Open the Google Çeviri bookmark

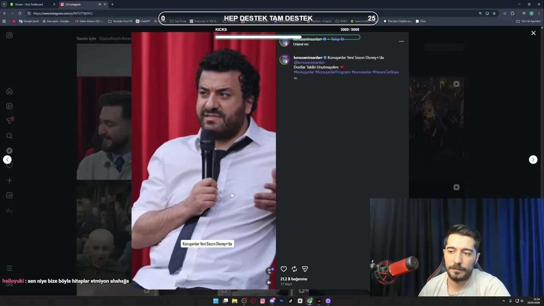tap(29, 21)
